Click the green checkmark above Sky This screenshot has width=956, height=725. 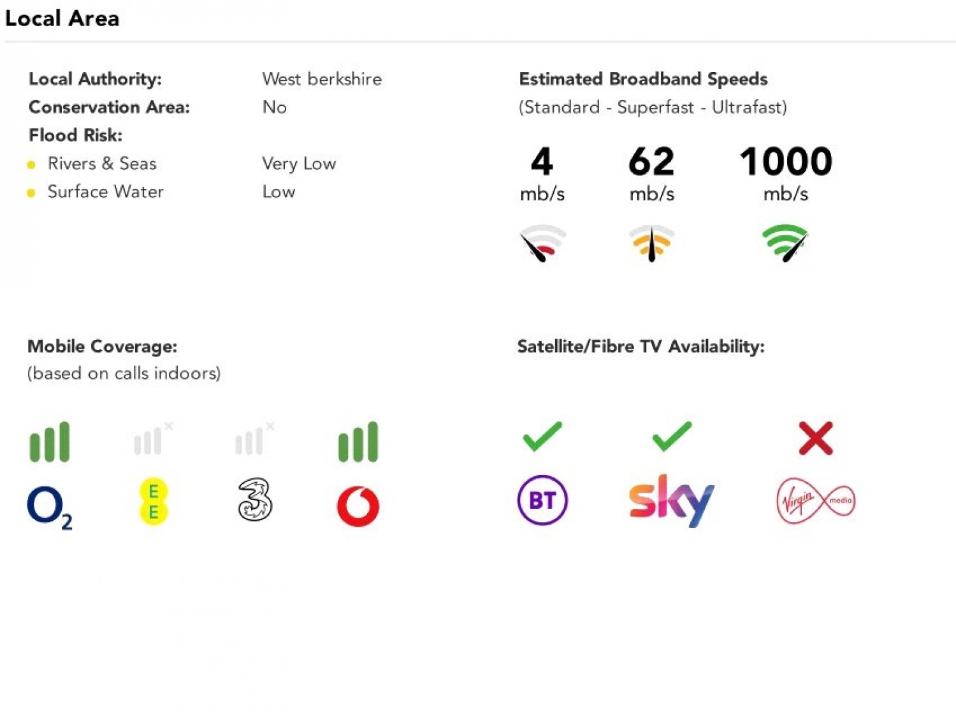click(672, 437)
